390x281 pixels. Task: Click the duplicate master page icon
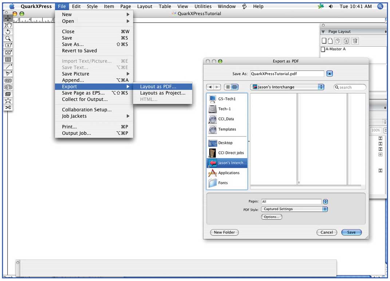(x=338, y=41)
